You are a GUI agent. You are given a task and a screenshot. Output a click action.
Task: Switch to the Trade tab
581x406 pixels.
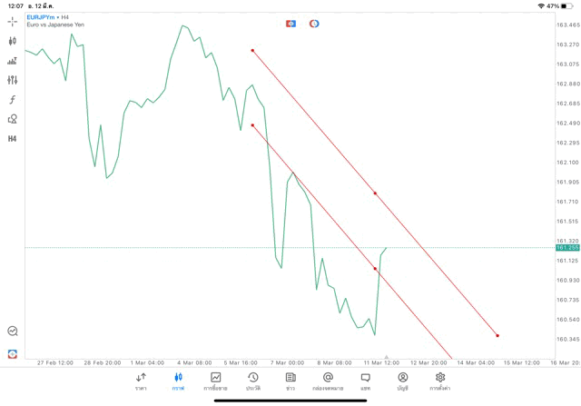coord(216,381)
